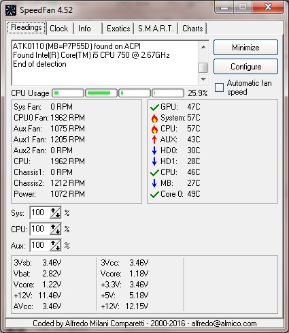Click the blue down arrow next to MB
The image size is (289, 333).
(x=154, y=183)
